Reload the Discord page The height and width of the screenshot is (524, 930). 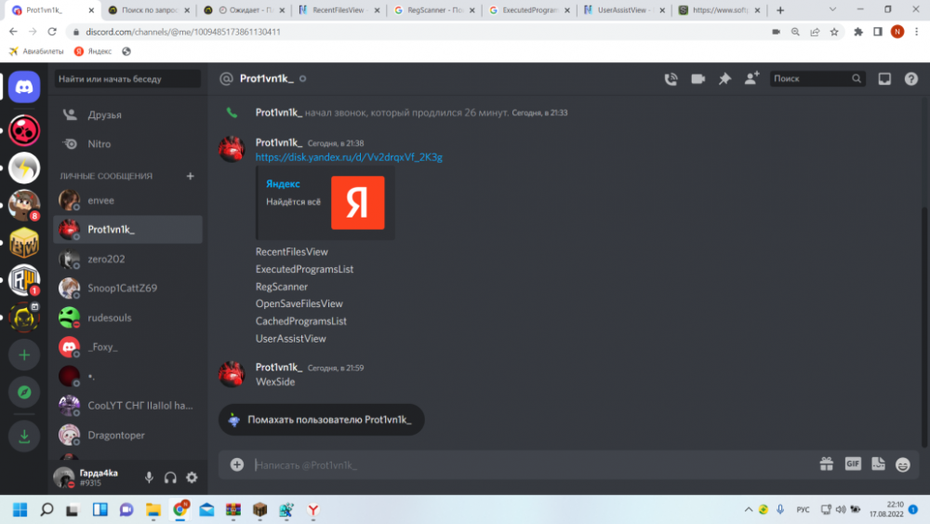click(52, 32)
